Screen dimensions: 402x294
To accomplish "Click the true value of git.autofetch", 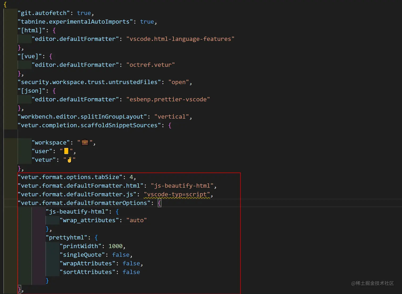I will pos(84,13).
